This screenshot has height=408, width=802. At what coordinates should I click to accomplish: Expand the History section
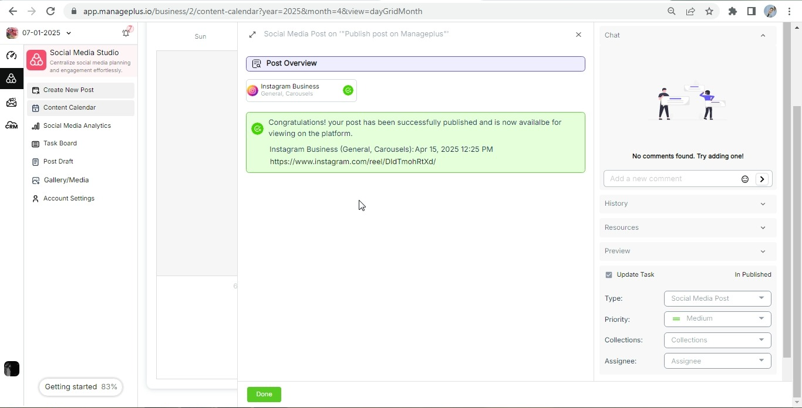(x=688, y=204)
